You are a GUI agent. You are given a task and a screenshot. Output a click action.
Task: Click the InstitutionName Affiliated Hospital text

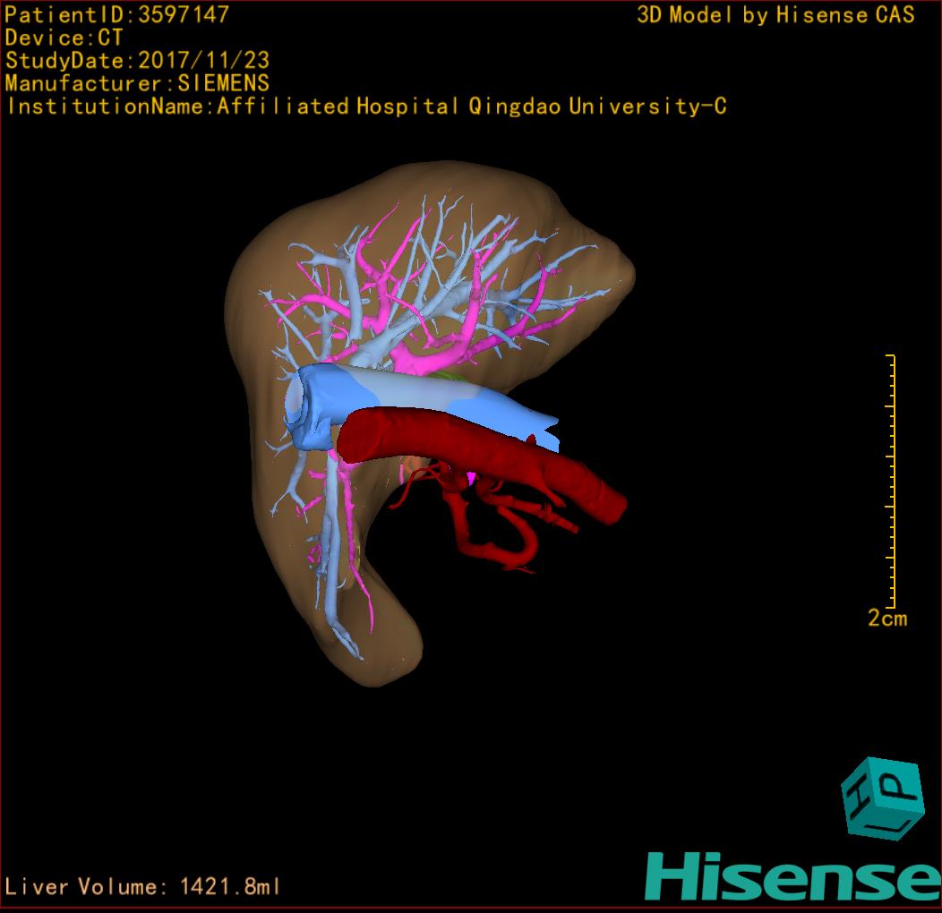[366, 106]
